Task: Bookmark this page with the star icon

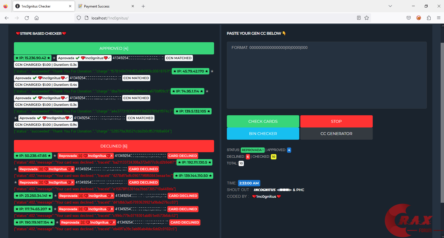Action: tap(367, 18)
